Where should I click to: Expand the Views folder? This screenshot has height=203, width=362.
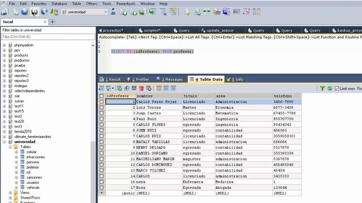click(x=10, y=193)
